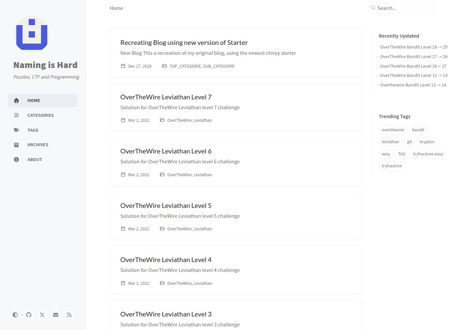Select the tryhackme trending tag
Image resolution: width=476 pixels, height=330 pixels.
pos(392,166)
